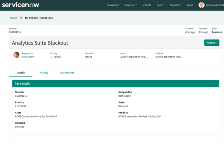Click the Beth Anglin link

(28, 57)
